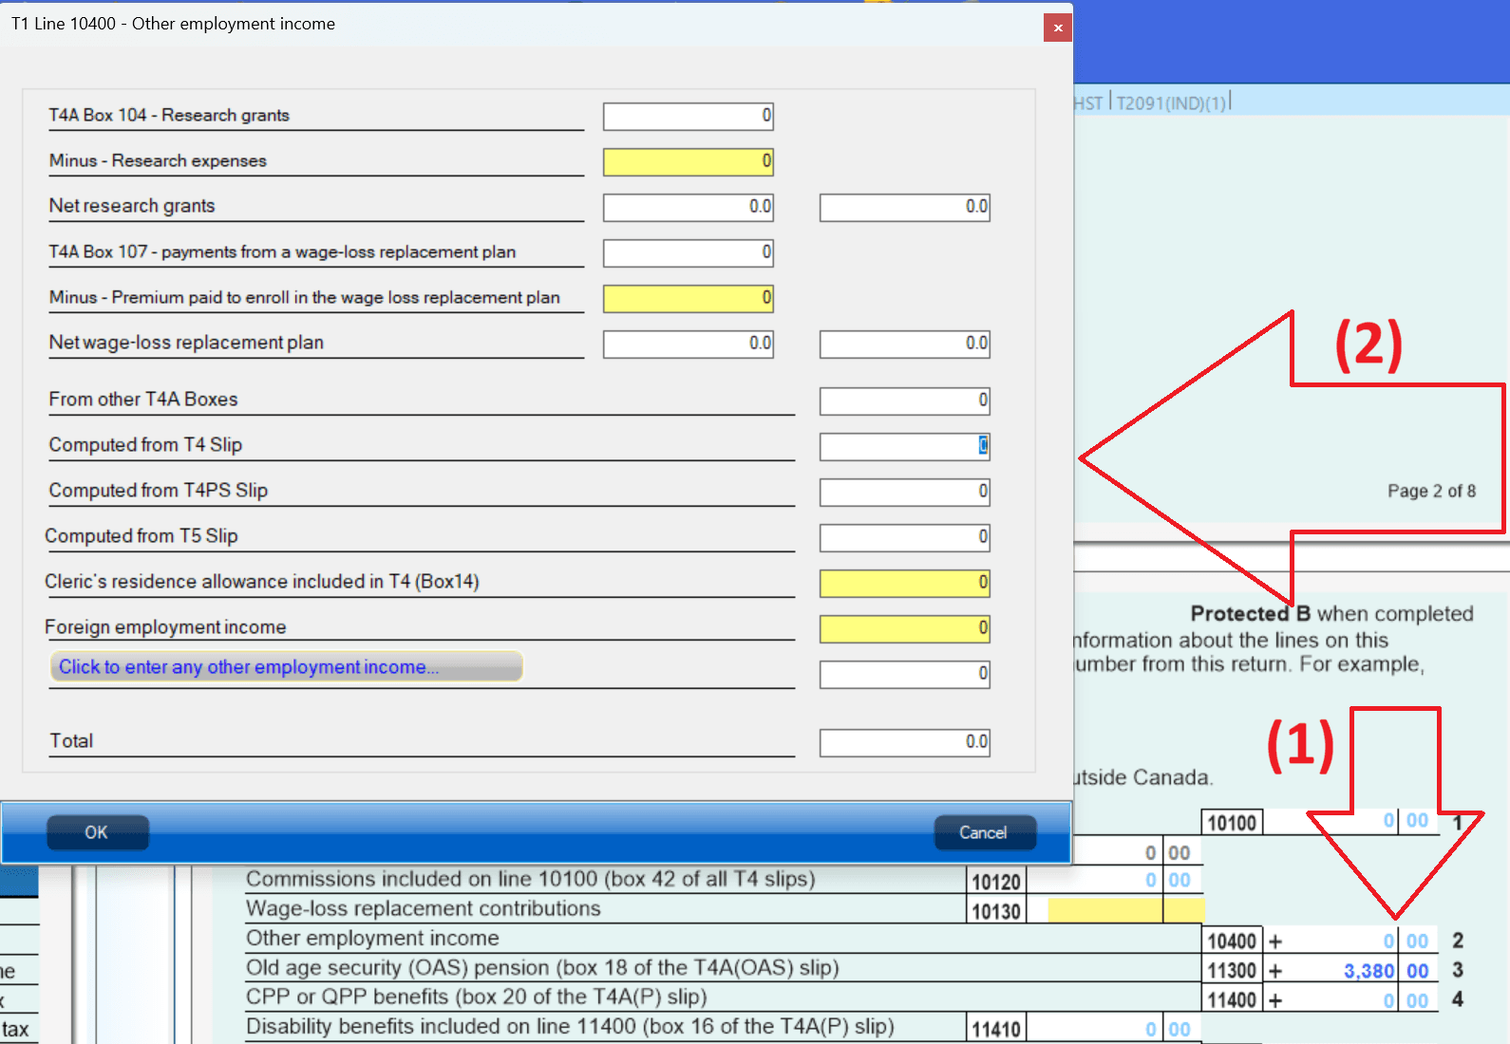Cancel the Other employment income dialog
The image size is (1510, 1044).
pyautogui.click(x=984, y=832)
